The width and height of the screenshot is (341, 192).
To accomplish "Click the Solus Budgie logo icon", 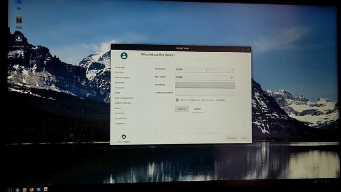I will (x=124, y=137).
